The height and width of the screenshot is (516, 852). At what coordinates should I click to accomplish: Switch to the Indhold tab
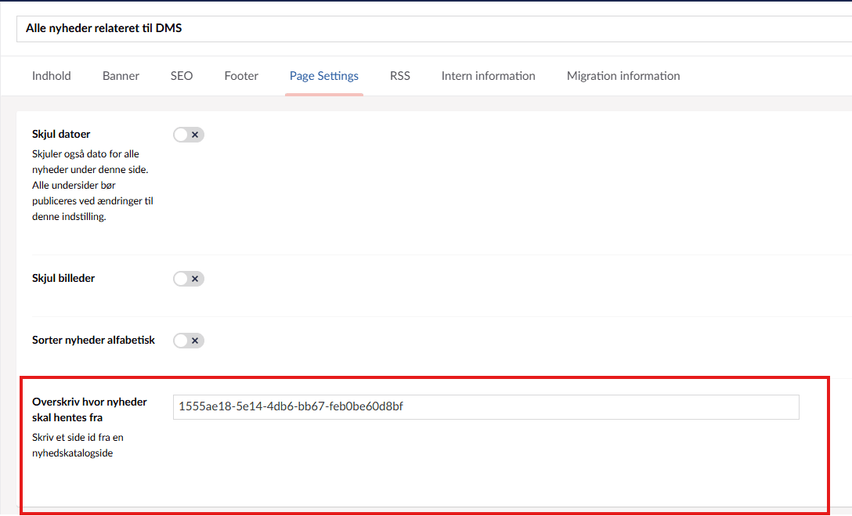52,76
